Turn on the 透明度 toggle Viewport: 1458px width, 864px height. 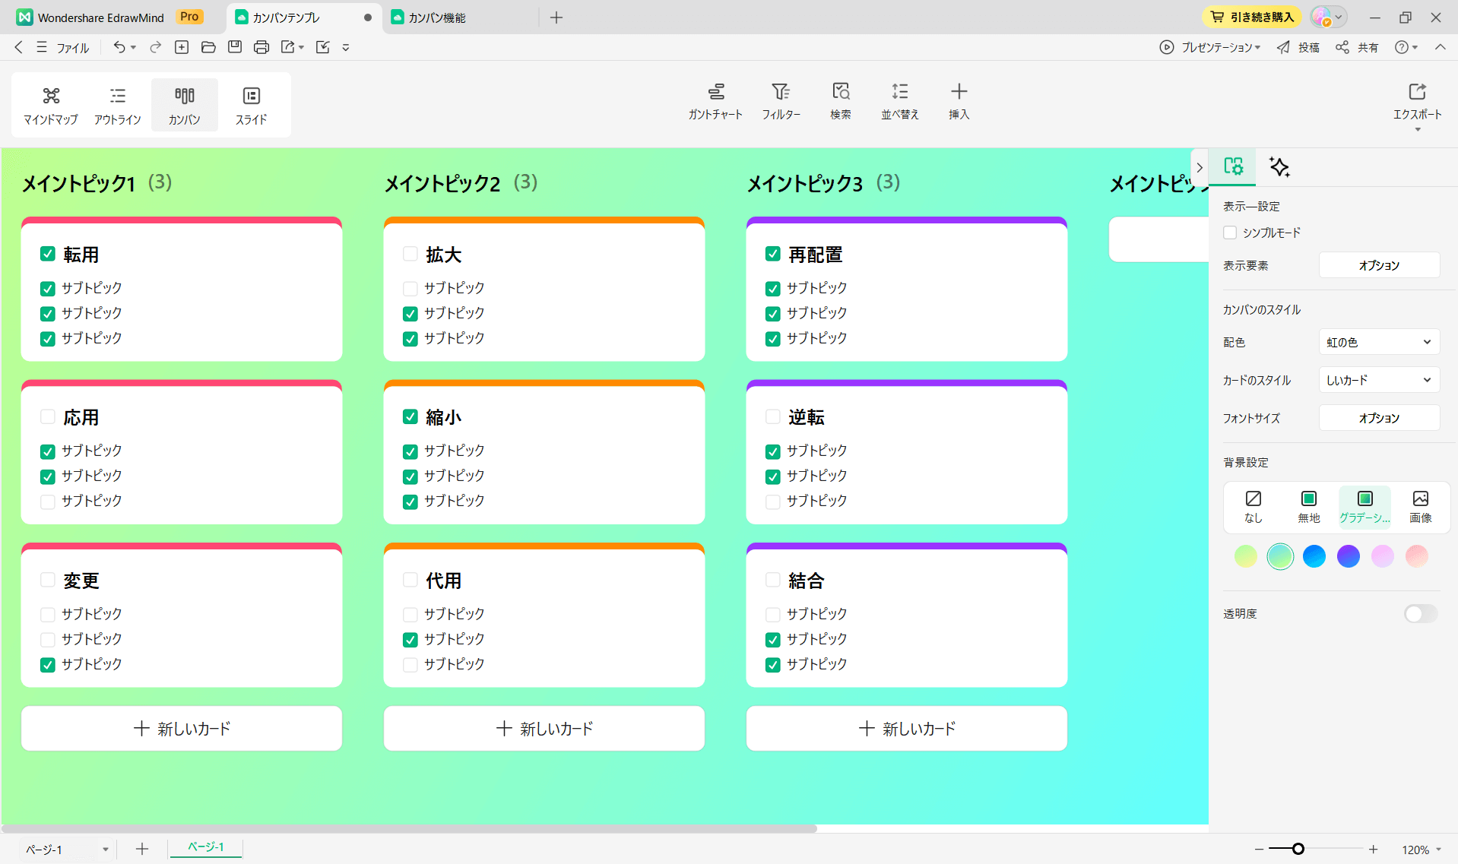coord(1418,613)
